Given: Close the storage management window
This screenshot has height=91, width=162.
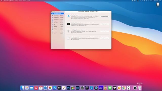Looking at the screenshot, I should tap(52, 12).
